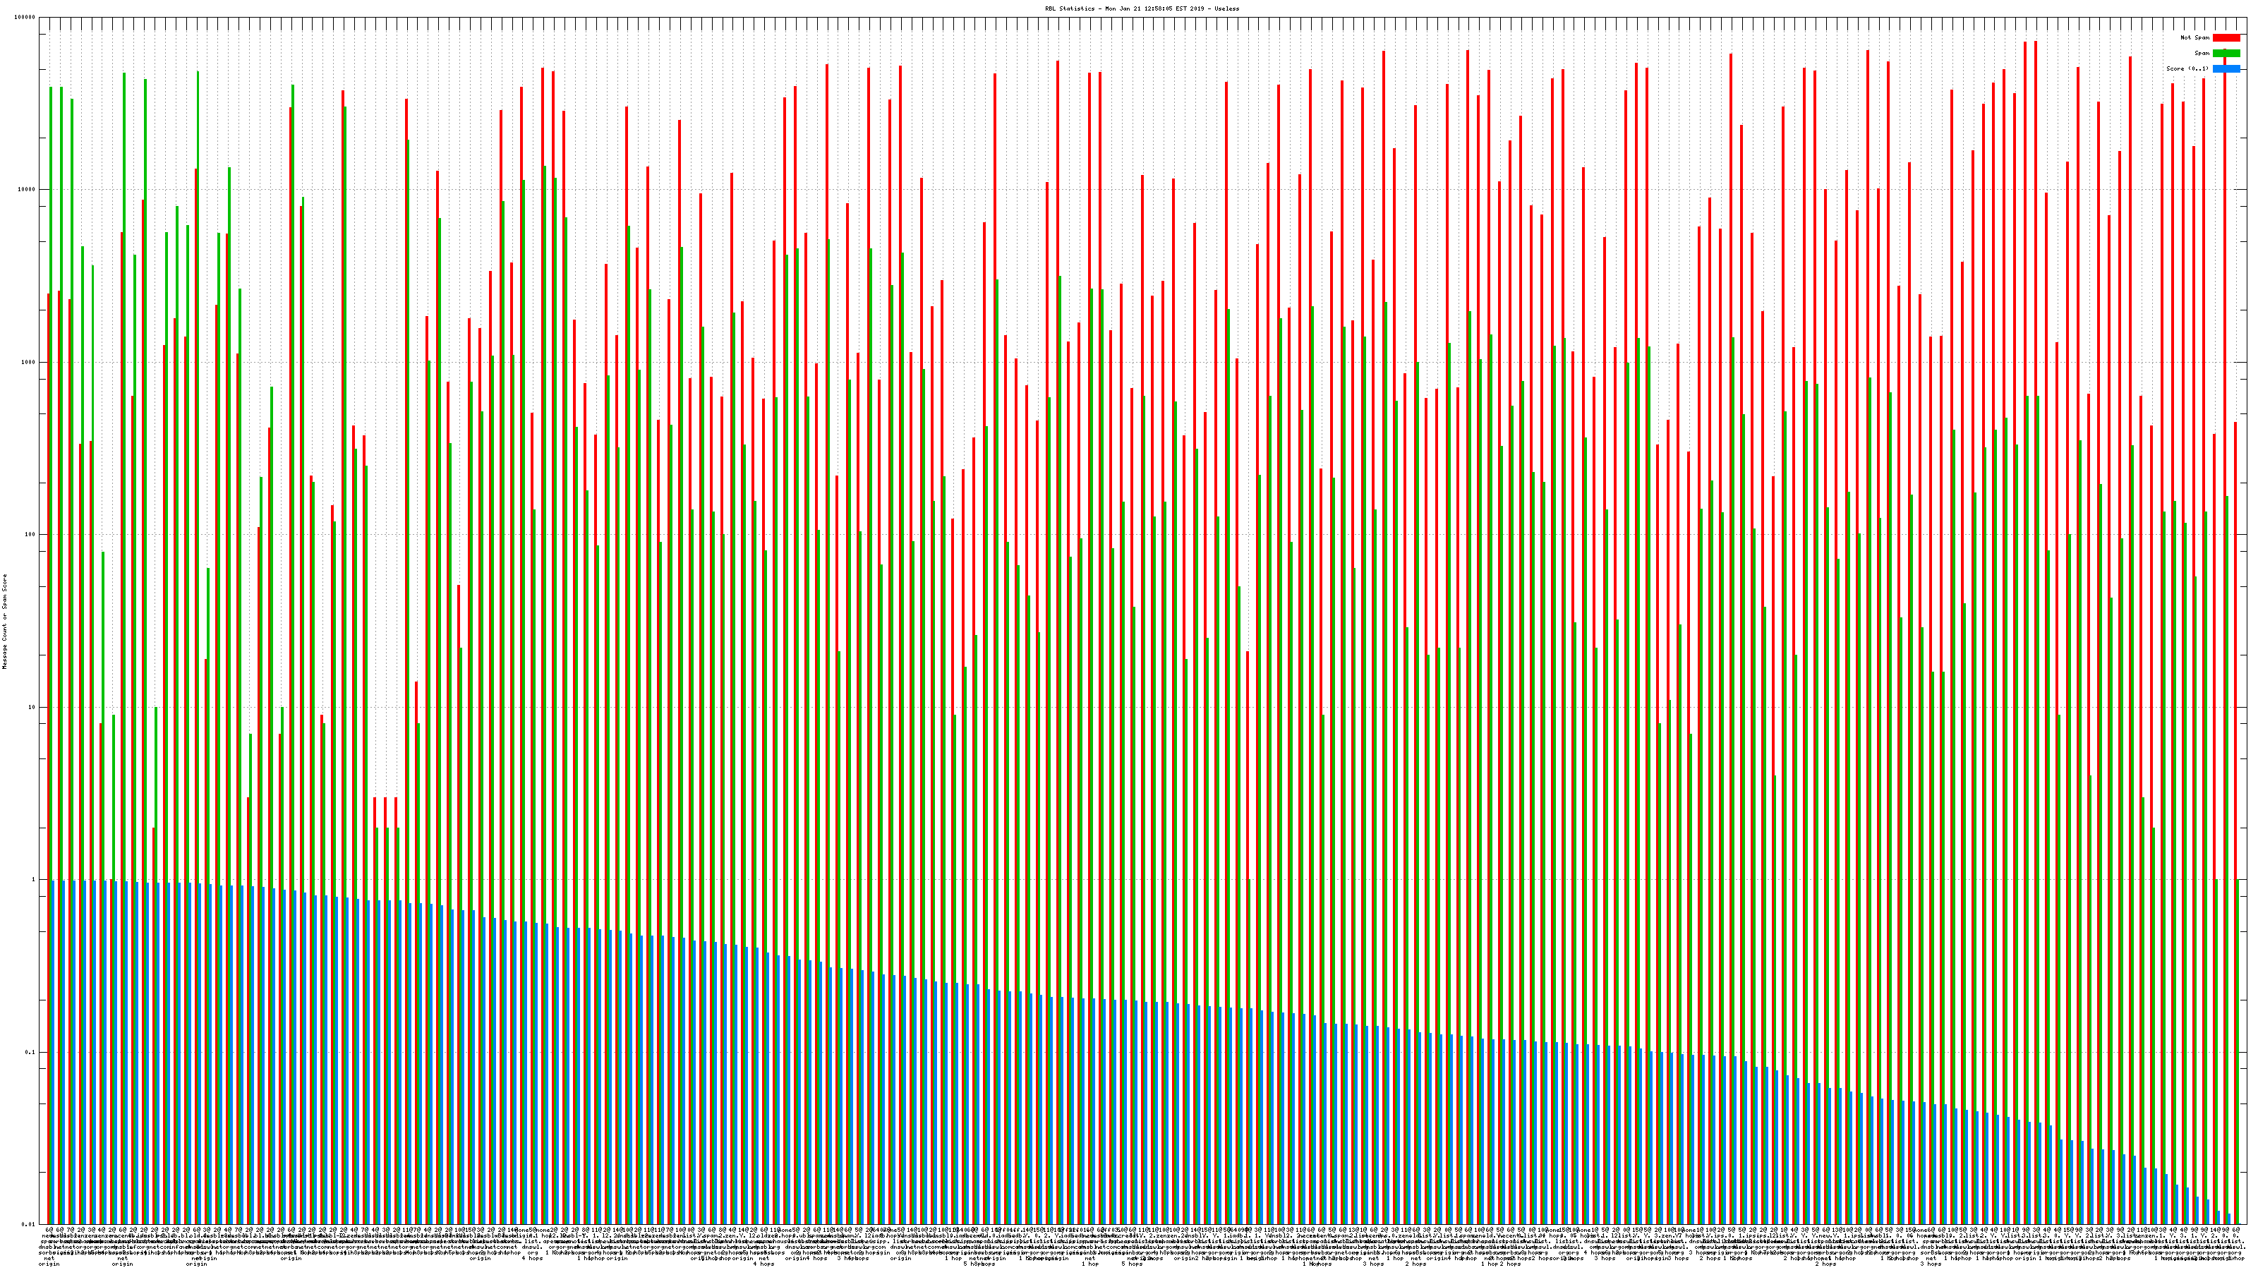Click the 'RBL Statistics' chart title
2258x1270 pixels.
coord(1141,8)
